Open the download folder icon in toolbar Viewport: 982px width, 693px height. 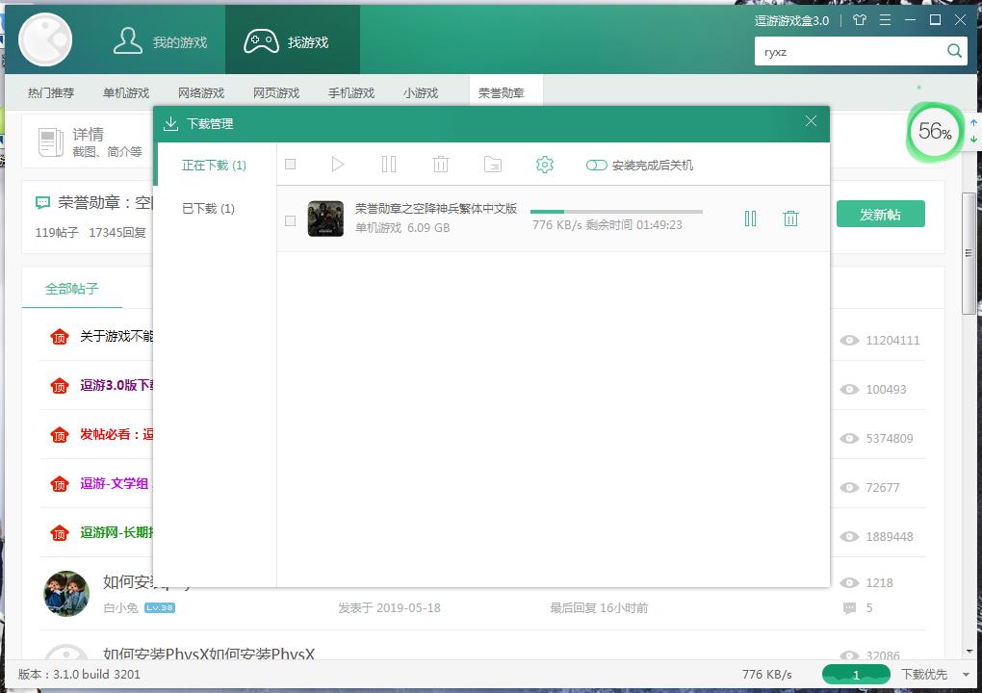[493, 165]
